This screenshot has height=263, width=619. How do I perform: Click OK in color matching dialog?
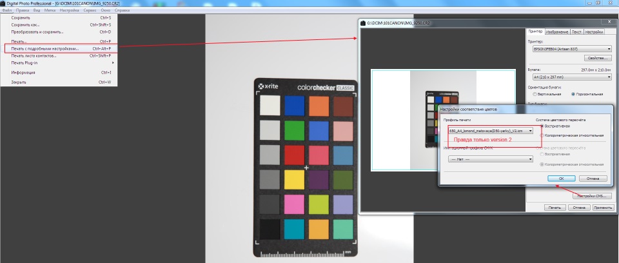[x=561, y=179]
